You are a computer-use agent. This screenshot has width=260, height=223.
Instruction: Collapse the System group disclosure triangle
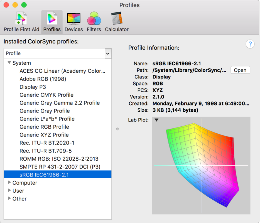click(9, 63)
